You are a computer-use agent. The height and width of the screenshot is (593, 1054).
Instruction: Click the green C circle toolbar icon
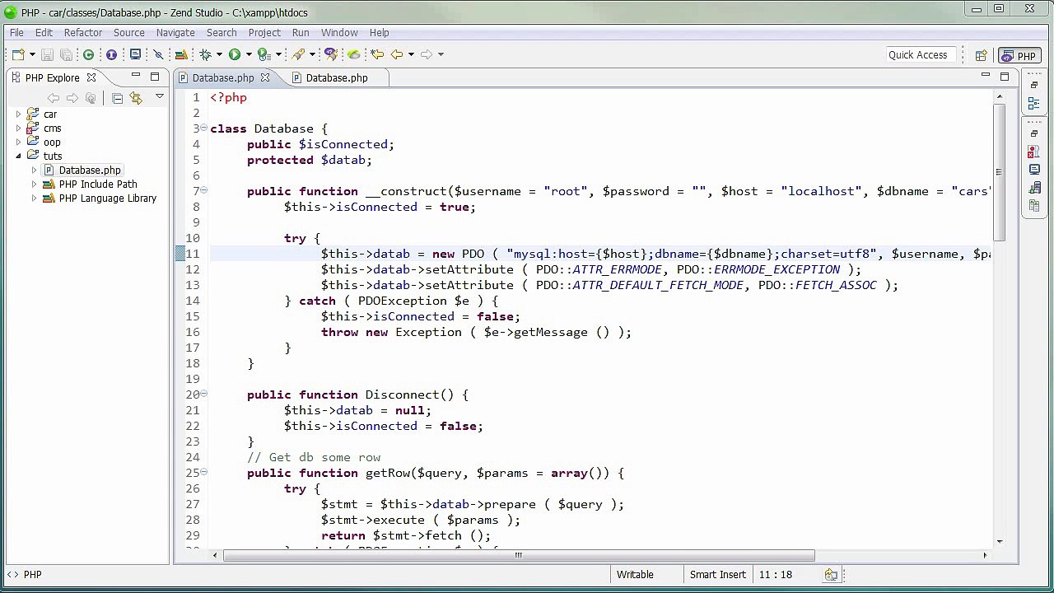(89, 54)
